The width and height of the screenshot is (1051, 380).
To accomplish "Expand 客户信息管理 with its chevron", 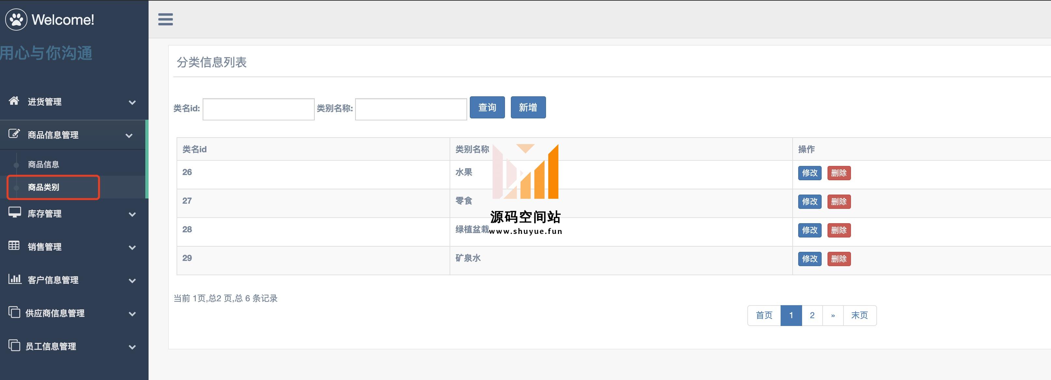I will point(132,281).
